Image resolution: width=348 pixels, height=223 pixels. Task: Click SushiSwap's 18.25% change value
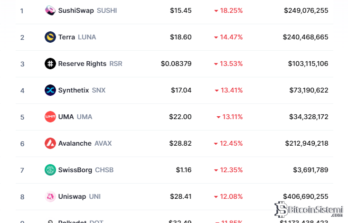coord(229,10)
